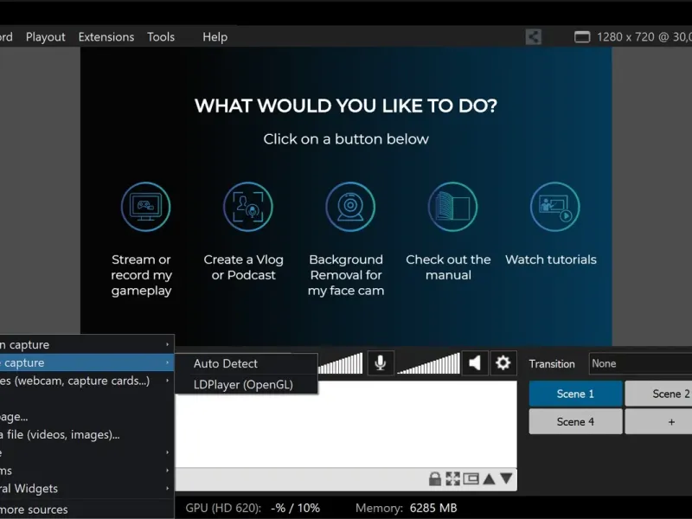Expand the webcam, capture cards submenu arrow
Viewport: 692px width, 519px height.
167,381
